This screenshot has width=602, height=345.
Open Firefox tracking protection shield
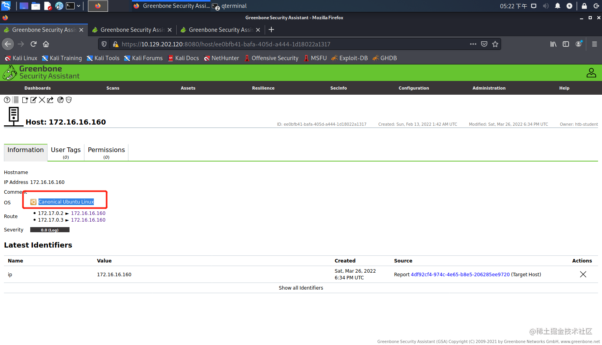[x=104, y=44]
